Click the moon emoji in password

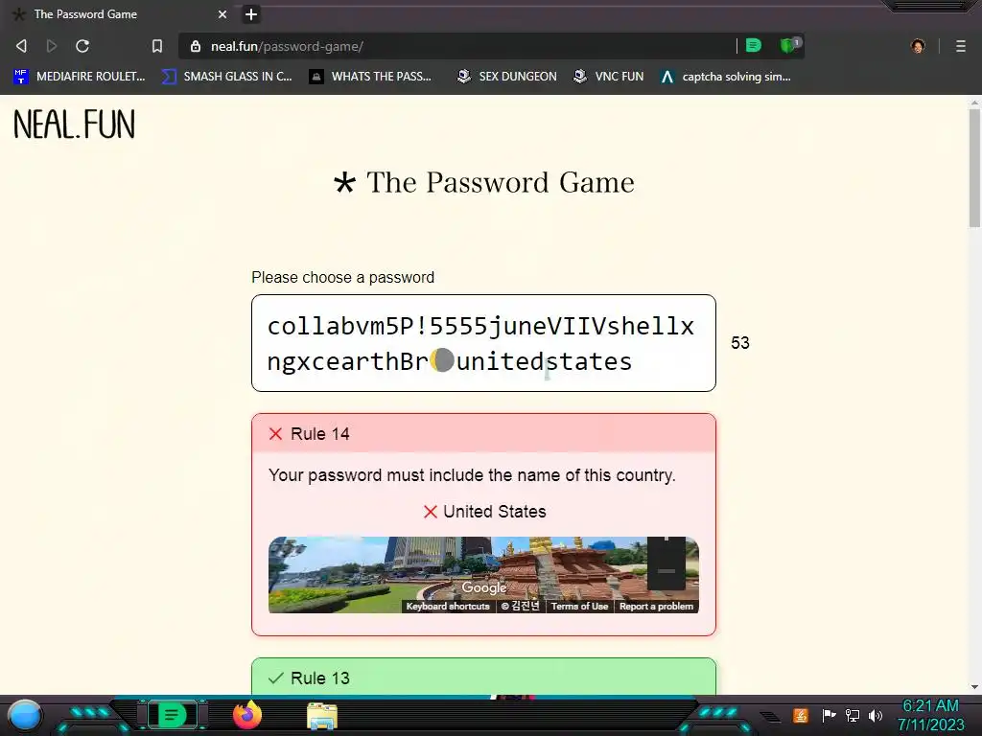pos(442,360)
